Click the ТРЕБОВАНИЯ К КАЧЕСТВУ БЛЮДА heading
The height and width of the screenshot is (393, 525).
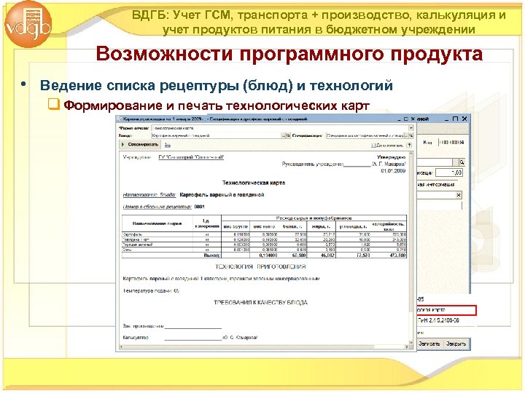[260, 303]
